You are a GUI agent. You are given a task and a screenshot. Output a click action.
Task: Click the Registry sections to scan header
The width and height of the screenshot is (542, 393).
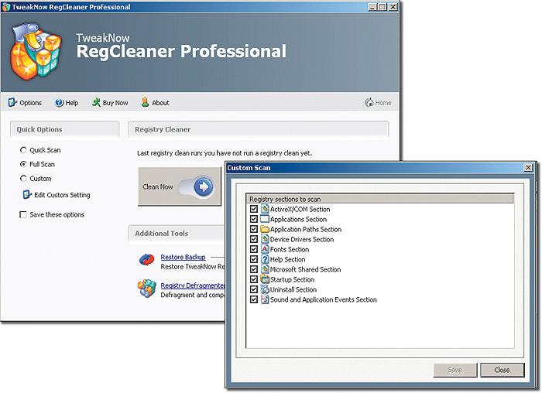click(x=380, y=199)
